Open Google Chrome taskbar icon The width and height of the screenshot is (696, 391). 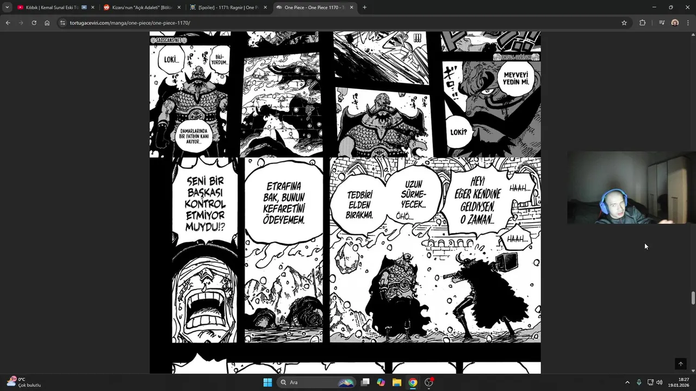click(413, 382)
